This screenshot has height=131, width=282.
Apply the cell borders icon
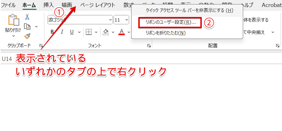point(89,32)
